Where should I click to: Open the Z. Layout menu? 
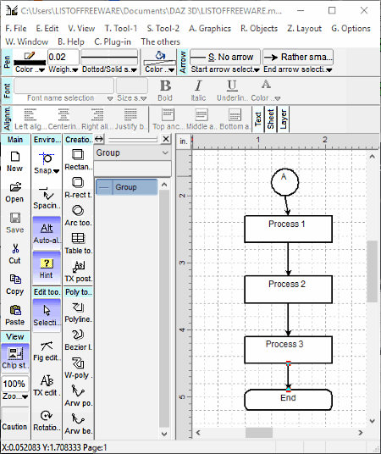point(304,29)
